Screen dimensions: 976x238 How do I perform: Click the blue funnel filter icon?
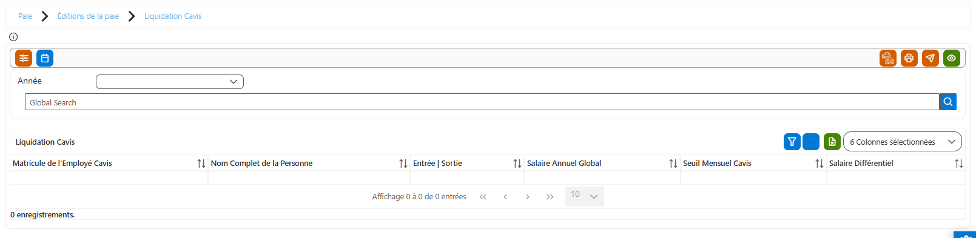[x=792, y=142]
